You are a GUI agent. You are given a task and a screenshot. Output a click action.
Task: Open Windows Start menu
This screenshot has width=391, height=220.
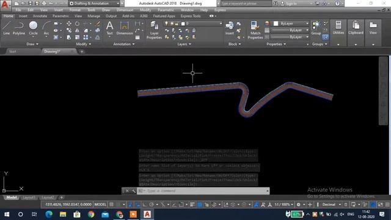(7, 215)
